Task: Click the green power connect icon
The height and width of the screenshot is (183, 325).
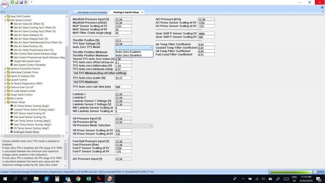Action: (13, 2)
